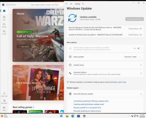Click the Microsoft Store search box
Viewport: 146px width, 118px height.
pos(47,5)
